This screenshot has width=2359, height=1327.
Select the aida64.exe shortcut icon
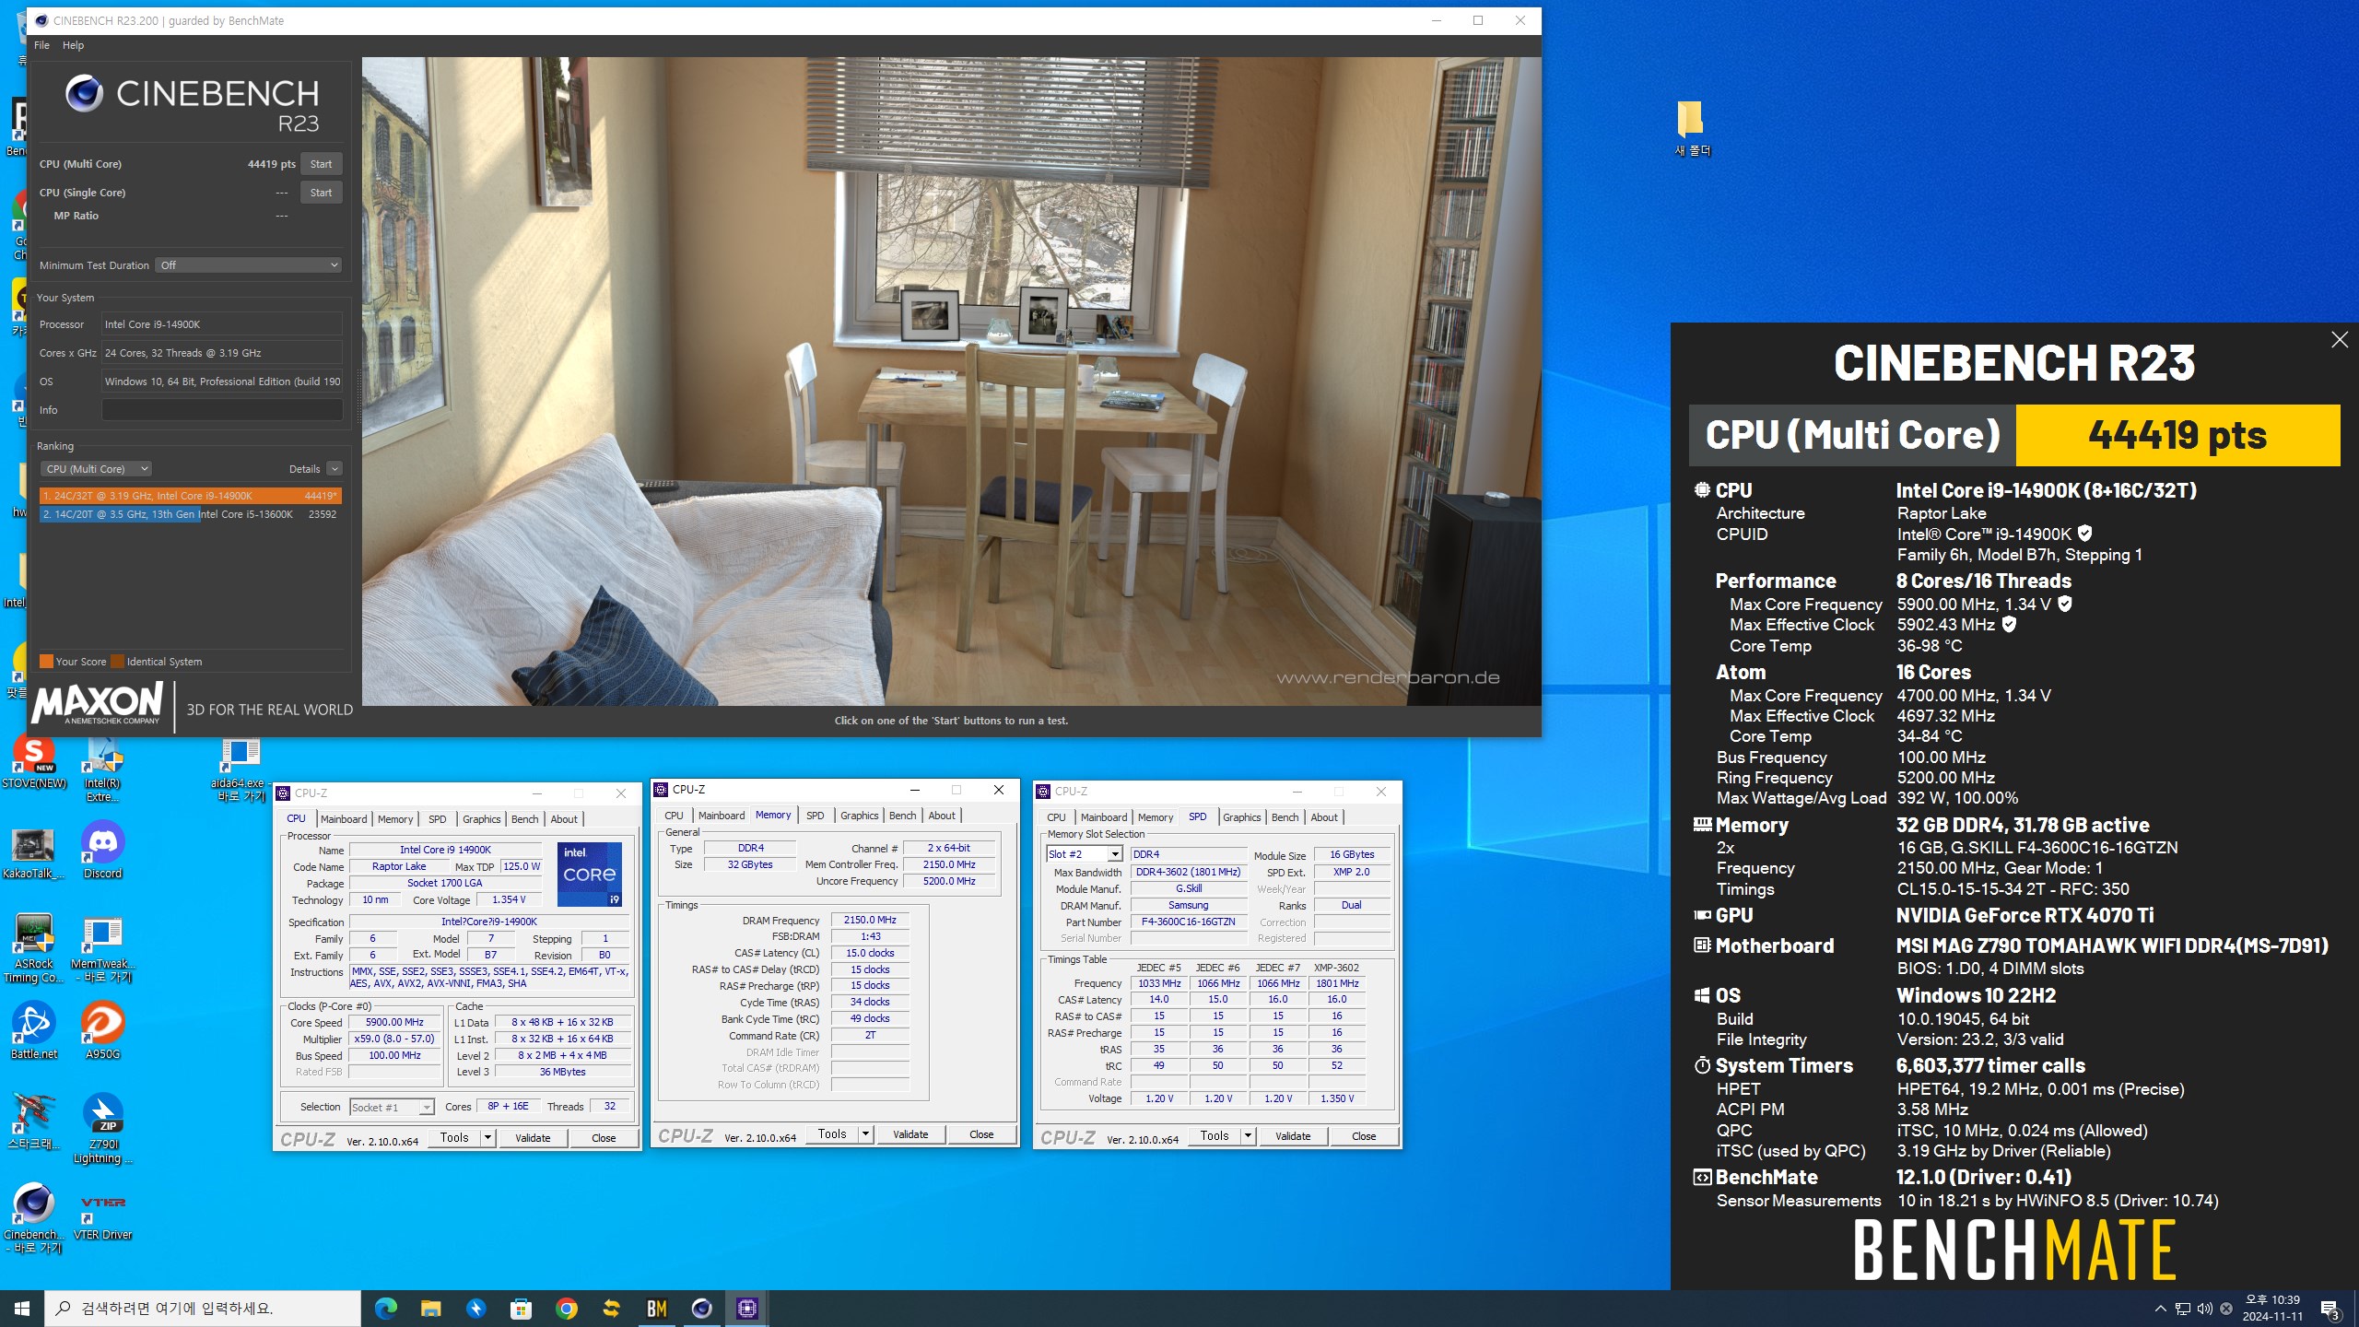[241, 770]
